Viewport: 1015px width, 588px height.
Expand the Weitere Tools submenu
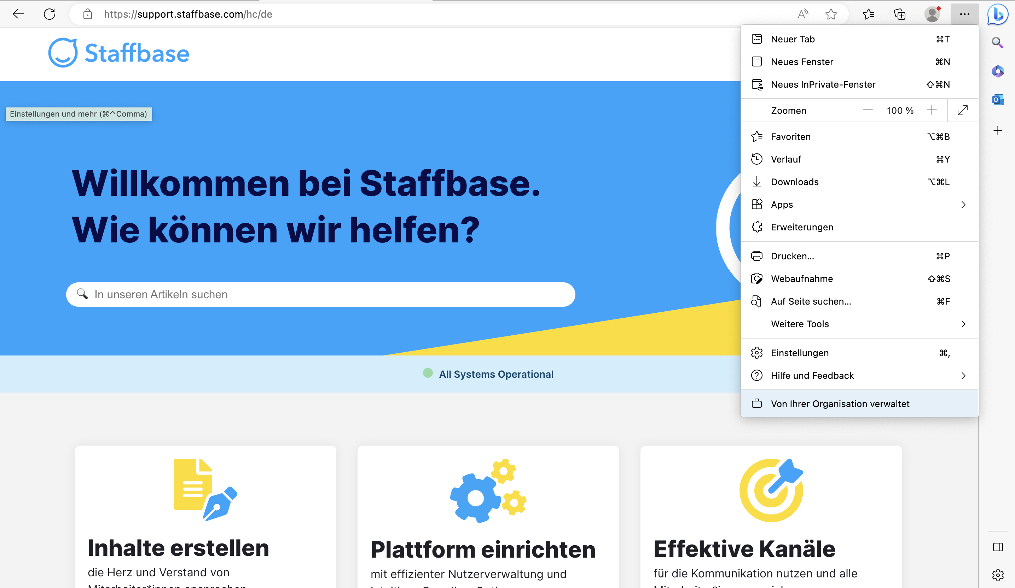point(859,324)
